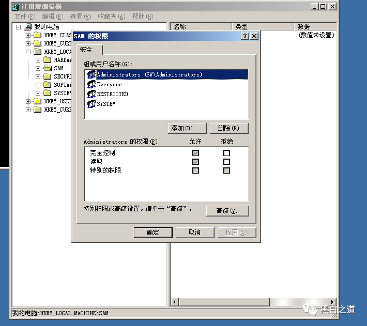The image size is (367, 326).
Task: Select the Everyone user icon
Action: (x=91, y=84)
